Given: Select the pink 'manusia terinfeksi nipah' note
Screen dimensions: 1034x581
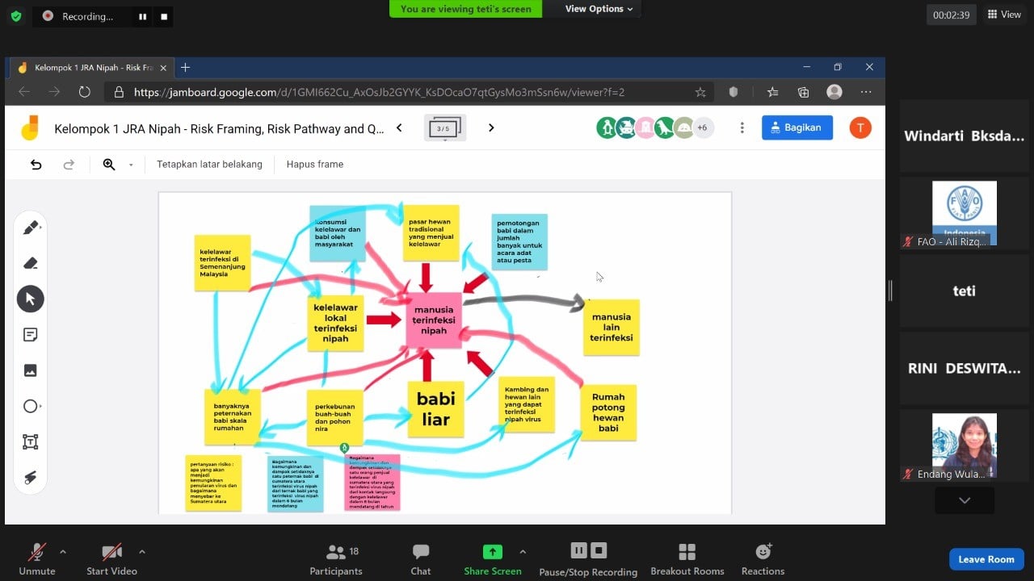Looking at the screenshot, I should 434,320.
